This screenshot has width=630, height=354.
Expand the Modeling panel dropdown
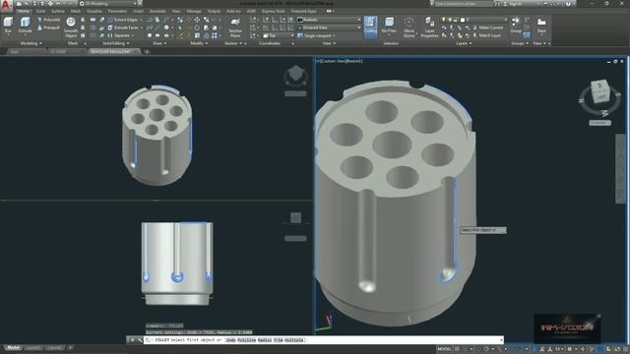pyautogui.click(x=31, y=43)
